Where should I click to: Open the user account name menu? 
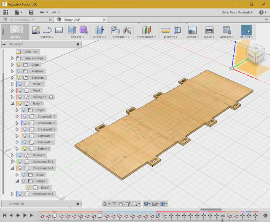click(237, 12)
